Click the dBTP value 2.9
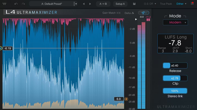The width and height of the screenshot is (197, 110). coord(175,51)
